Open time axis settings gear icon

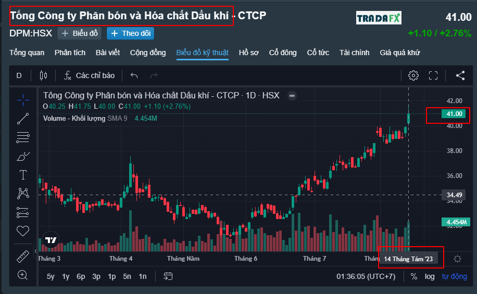pyautogui.click(x=457, y=259)
